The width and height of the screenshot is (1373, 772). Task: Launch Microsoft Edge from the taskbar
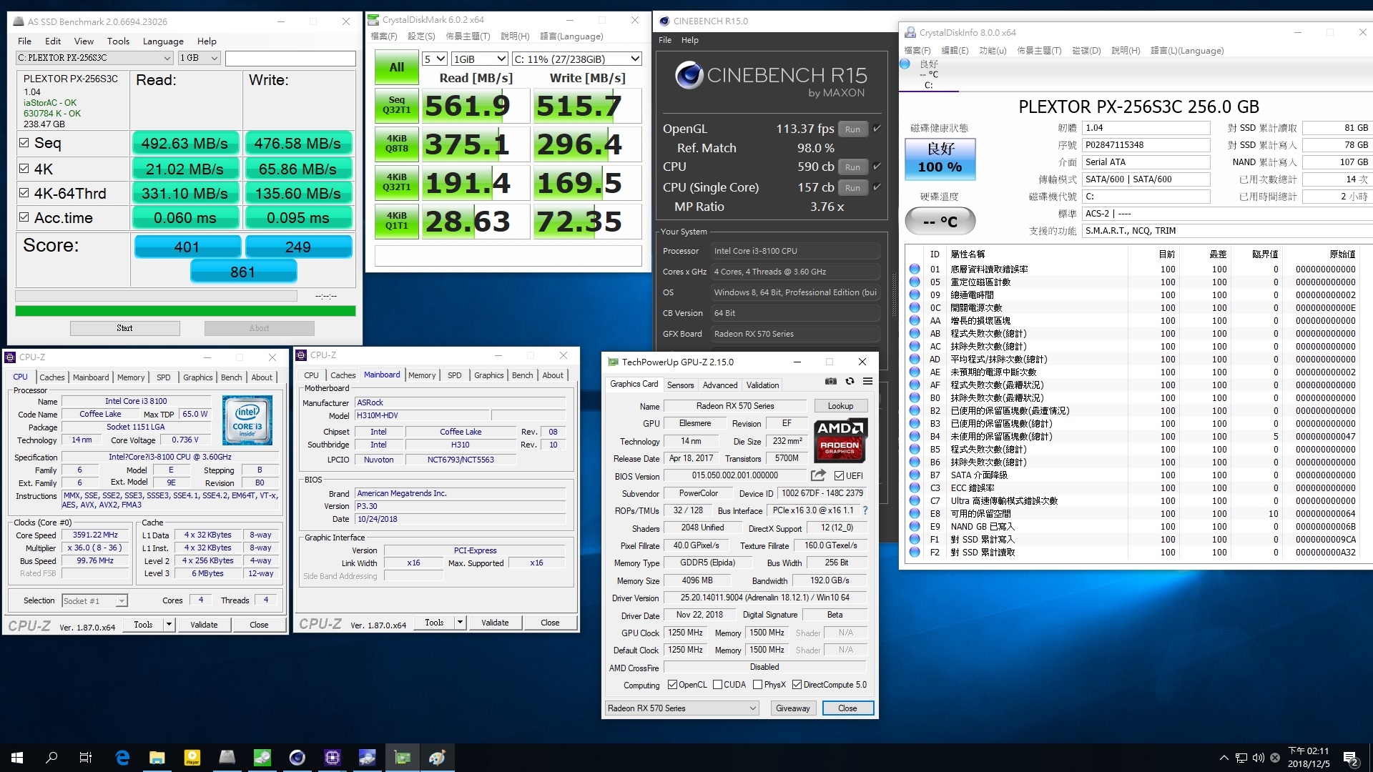coord(122,758)
